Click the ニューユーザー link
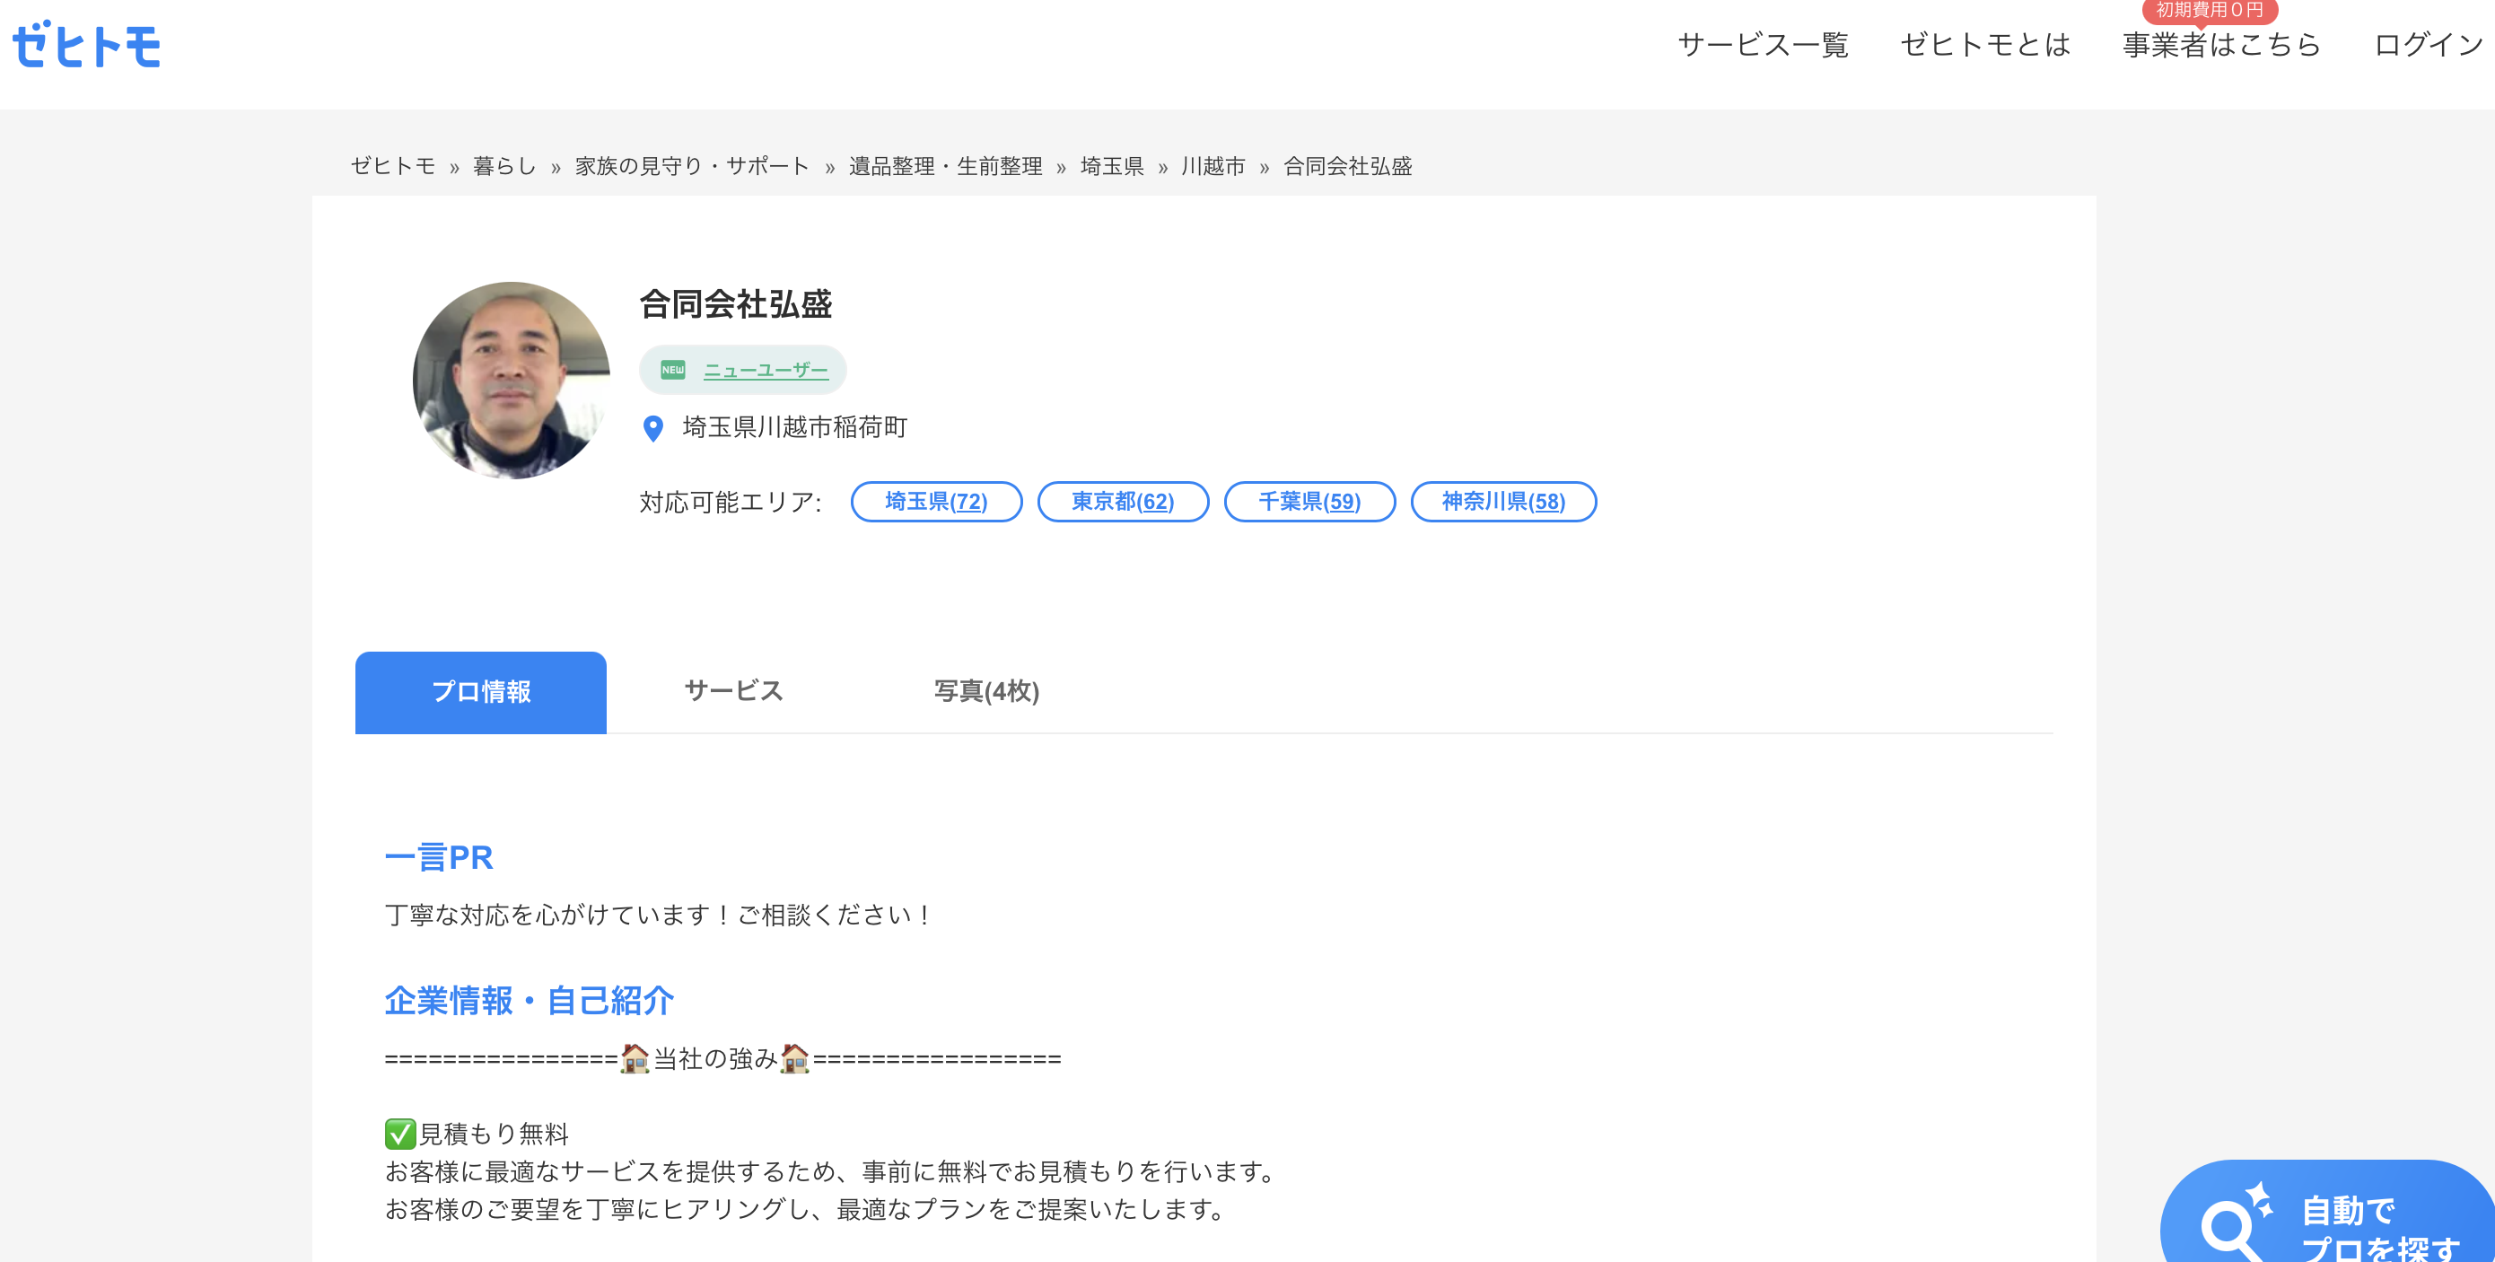2495x1262 pixels. (766, 370)
